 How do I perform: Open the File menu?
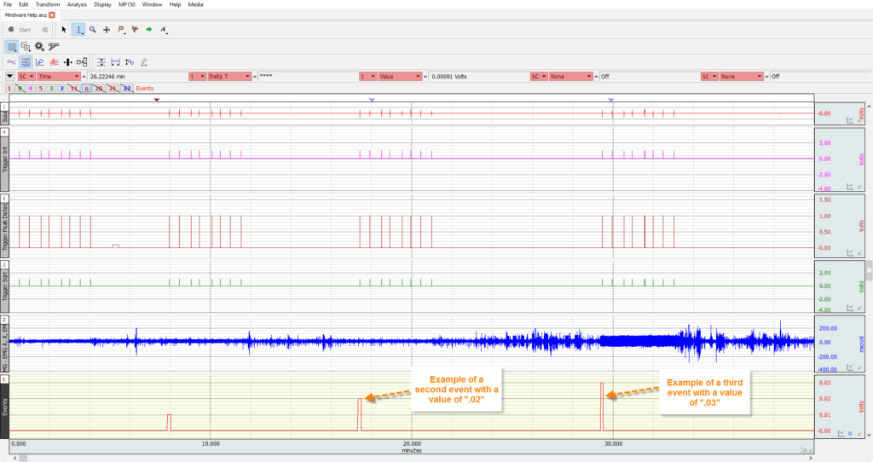point(8,4)
